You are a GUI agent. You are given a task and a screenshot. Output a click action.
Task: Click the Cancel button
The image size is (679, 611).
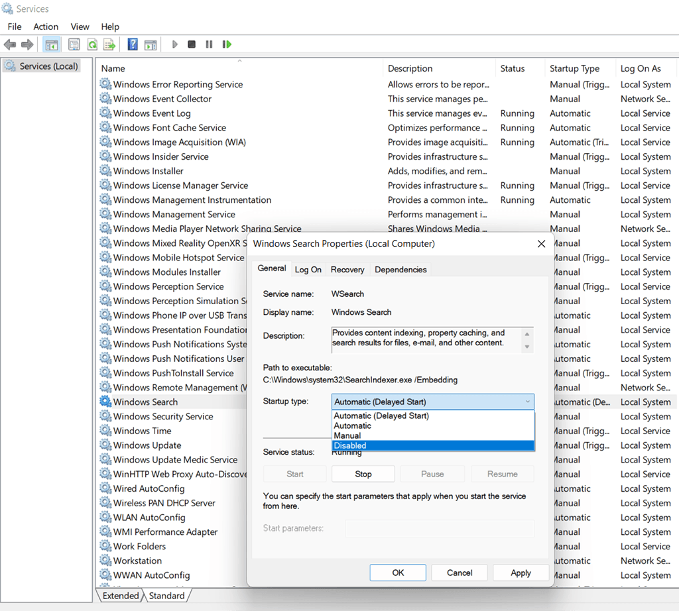pyautogui.click(x=460, y=573)
